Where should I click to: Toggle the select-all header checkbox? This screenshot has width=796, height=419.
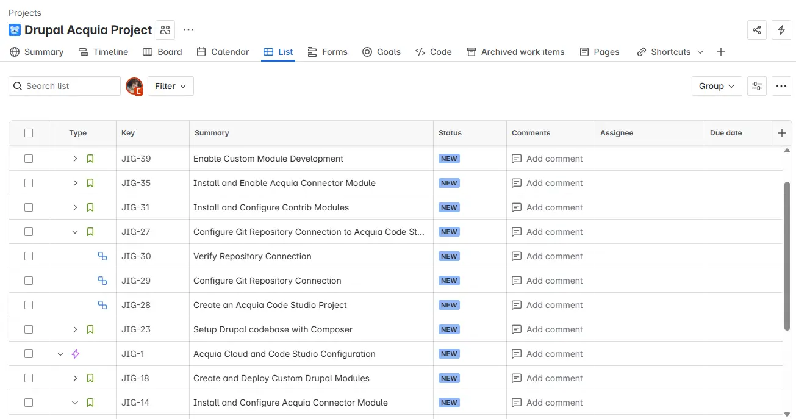click(x=29, y=133)
